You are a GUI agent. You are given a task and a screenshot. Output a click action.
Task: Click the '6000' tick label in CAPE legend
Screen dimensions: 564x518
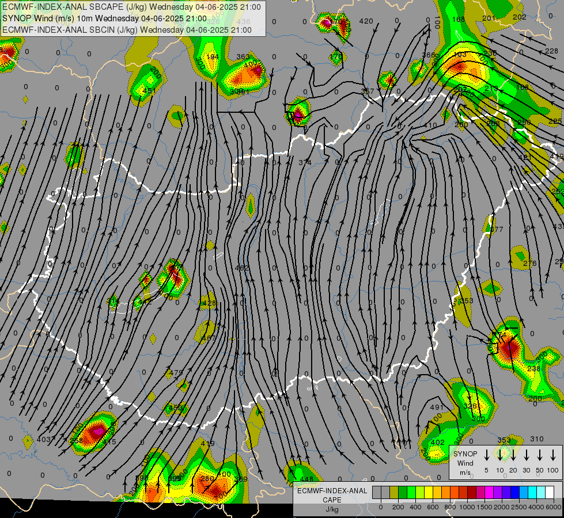pyautogui.click(x=553, y=507)
